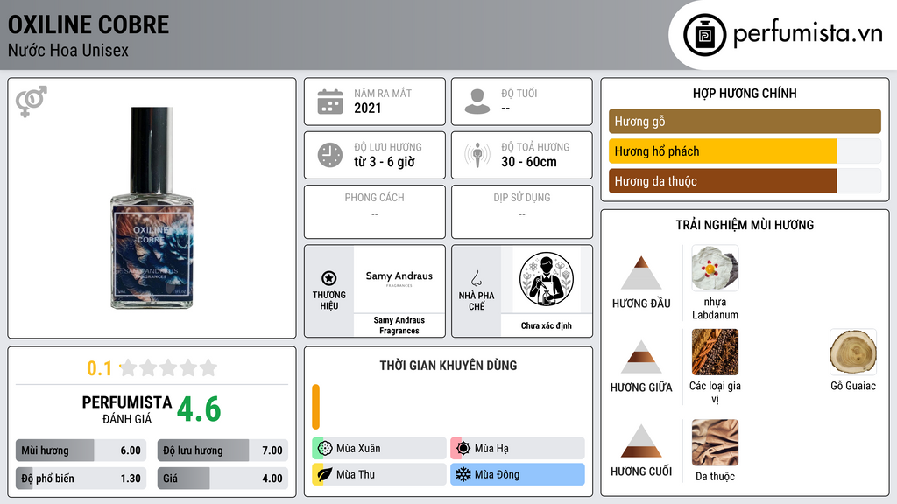897x504 pixels.
Task: Click the snowflake icon for Mùa Đông
Action: pyautogui.click(x=463, y=474)
